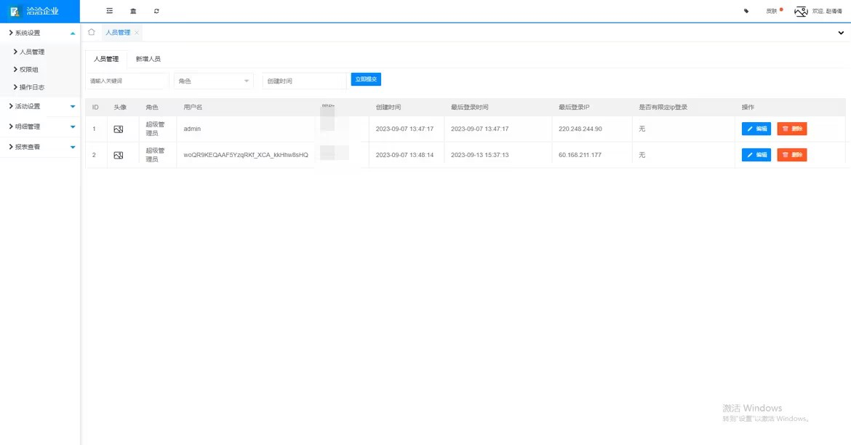Open the 角色 role dropdown filter
851x445 pixels.
coord(213,81)
